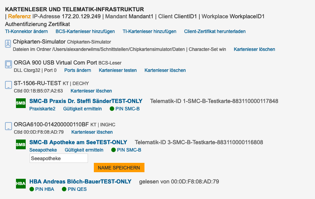
Task: Click the Seeapotheke name input field
Action: pyautogui.click(x=58, y=158)
